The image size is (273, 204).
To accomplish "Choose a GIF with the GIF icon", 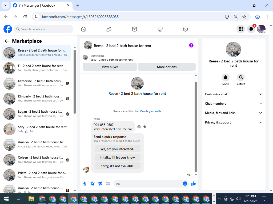I will tap(108, 184).
